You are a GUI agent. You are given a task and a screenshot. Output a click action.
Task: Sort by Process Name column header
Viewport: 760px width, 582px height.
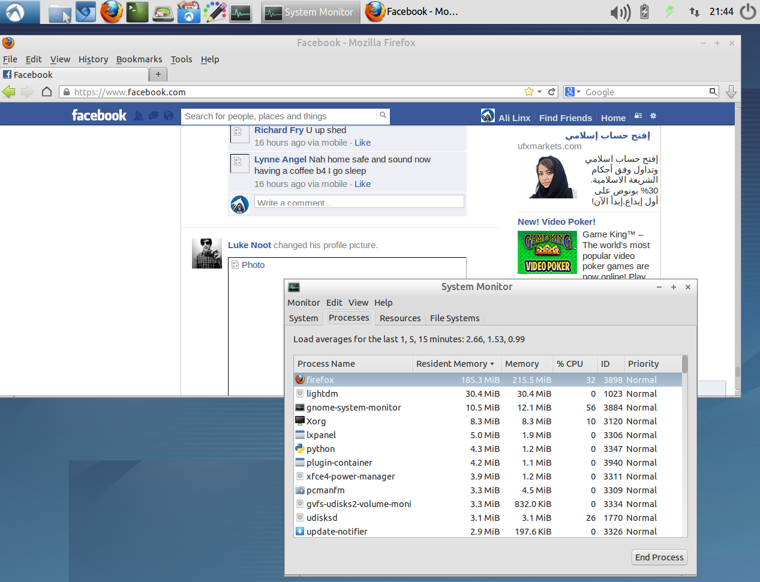point(353,364)
